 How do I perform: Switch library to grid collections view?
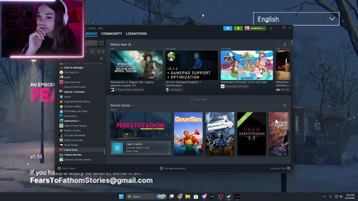pyautogui.click(x=101, y=43)
